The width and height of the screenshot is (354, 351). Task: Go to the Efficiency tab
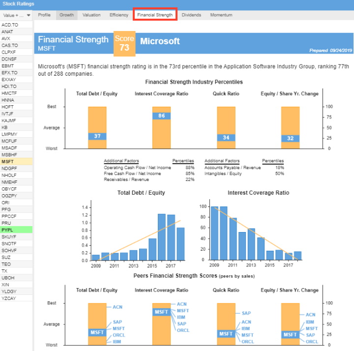point(119,15)
